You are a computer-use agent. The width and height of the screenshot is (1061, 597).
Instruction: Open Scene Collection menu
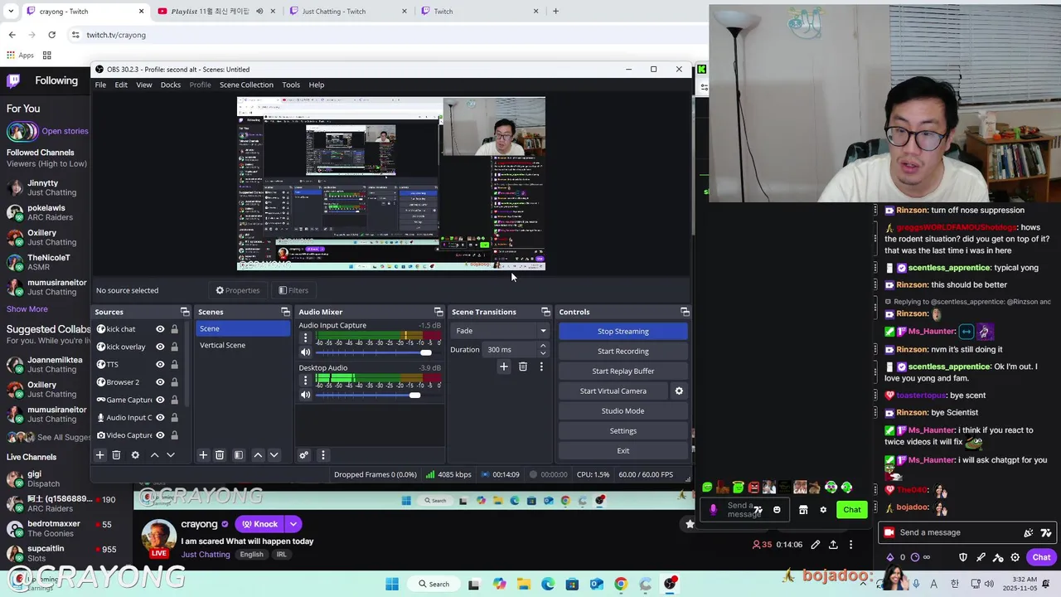246,85
